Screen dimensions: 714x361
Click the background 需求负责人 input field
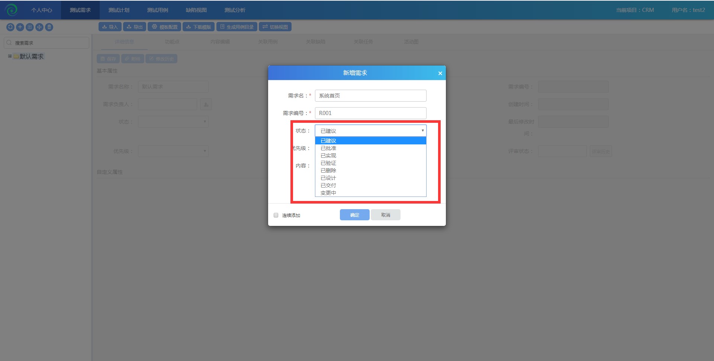click(167, 104)
